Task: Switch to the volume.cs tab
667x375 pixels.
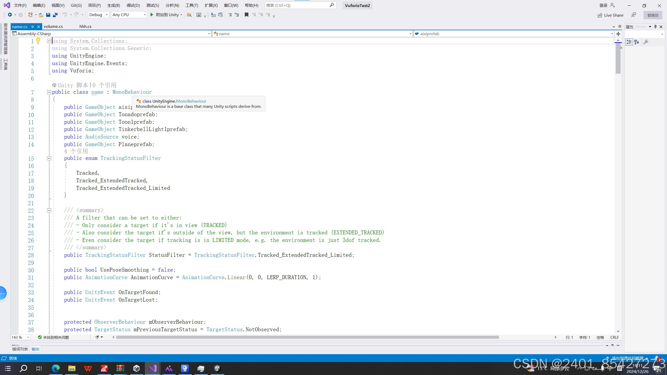Action: tap(53, 27)
